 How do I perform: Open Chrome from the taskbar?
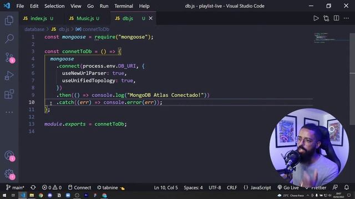[x=40, y=195]
